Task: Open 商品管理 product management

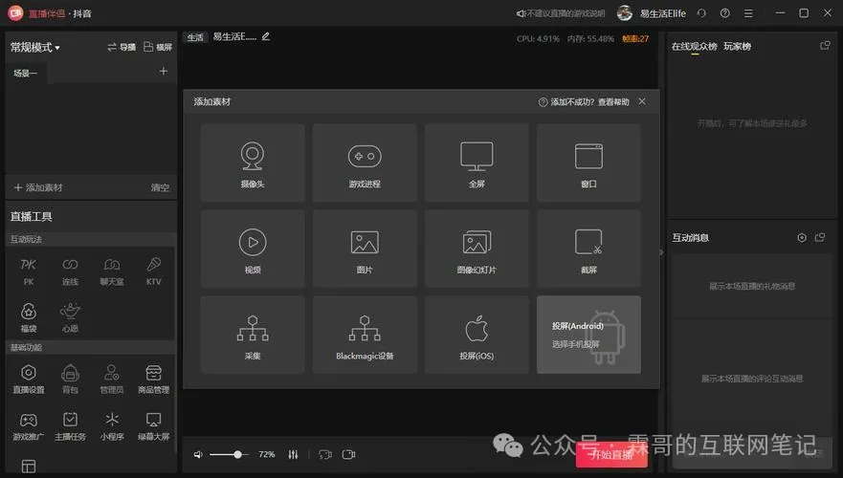Action: point(153,378)
